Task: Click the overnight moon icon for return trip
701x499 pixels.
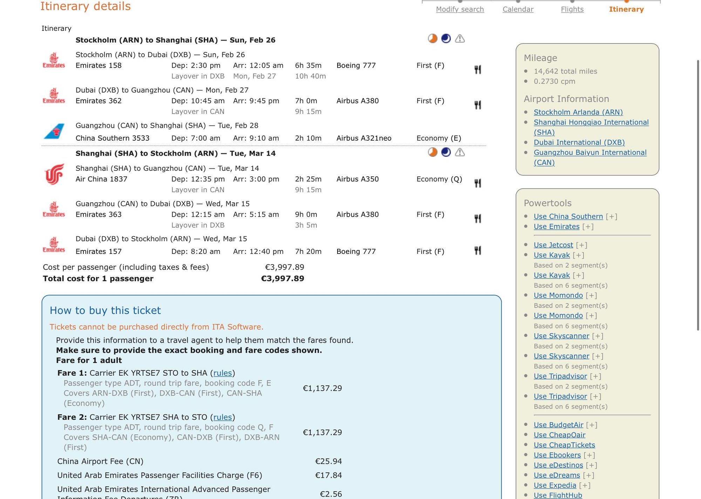Action: [446, 152]
